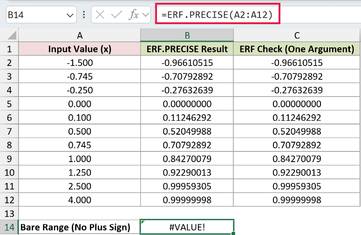Click the Name Box showing B14
Image resolution: width=361 pixels, height=235 pixels.
(x=41, y=15)
